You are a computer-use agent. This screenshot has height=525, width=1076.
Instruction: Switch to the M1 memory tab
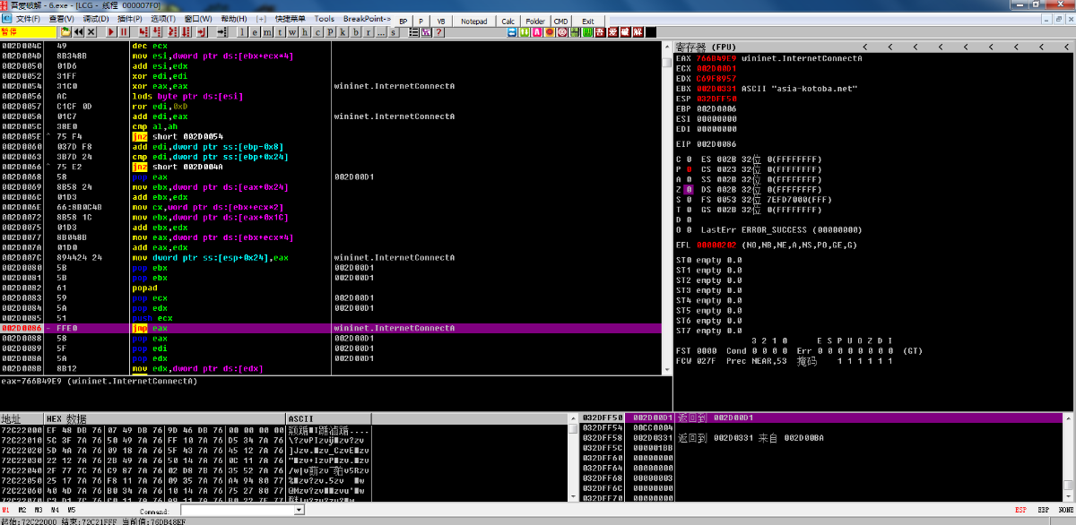click(6, 510)
